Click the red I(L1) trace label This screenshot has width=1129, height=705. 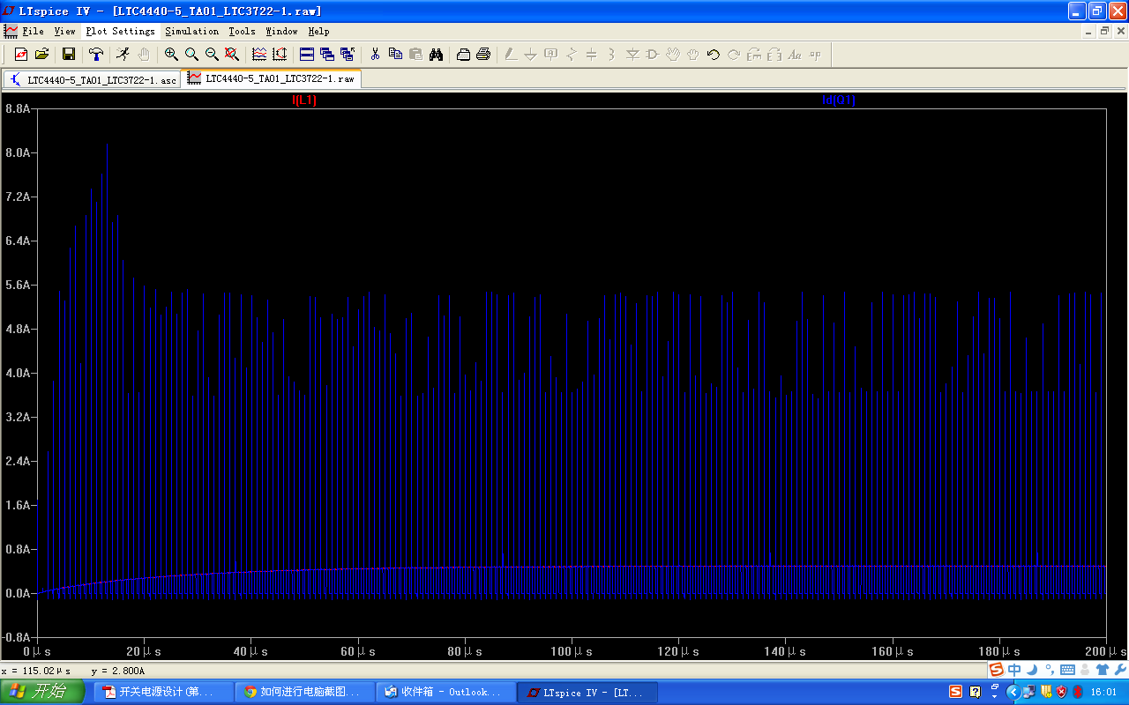[x=304, y=100]
